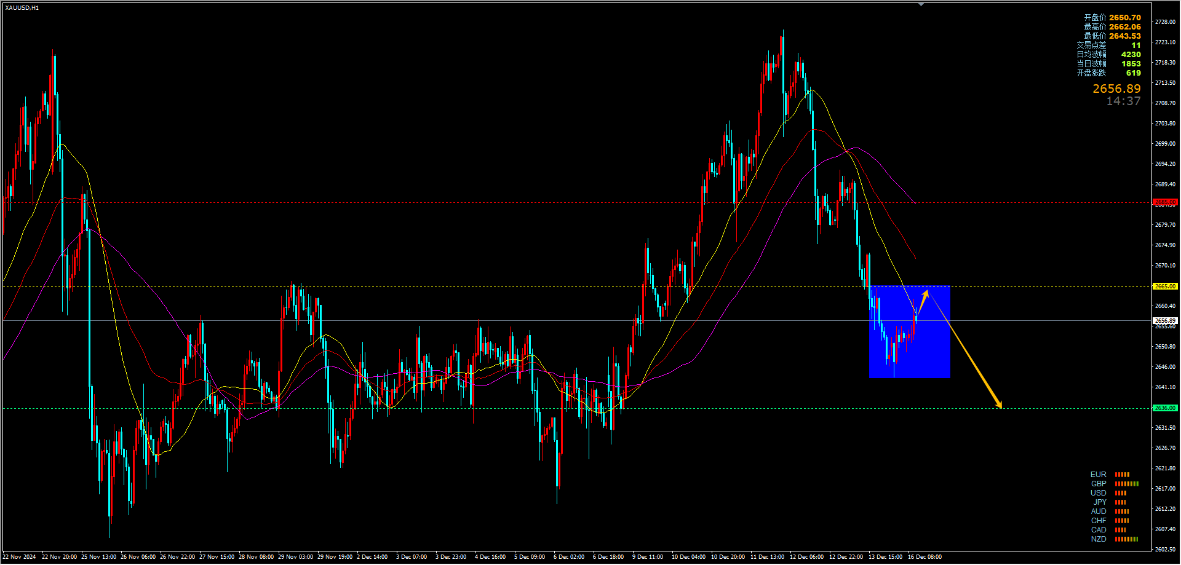Click the EUR strength meter bars
Viewport: 1181px width, 565px height.
click(x=1122, y=475)
